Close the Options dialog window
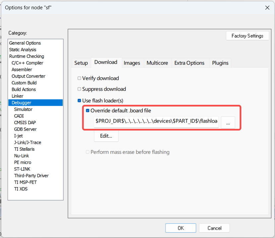 (x=267, y=7)
